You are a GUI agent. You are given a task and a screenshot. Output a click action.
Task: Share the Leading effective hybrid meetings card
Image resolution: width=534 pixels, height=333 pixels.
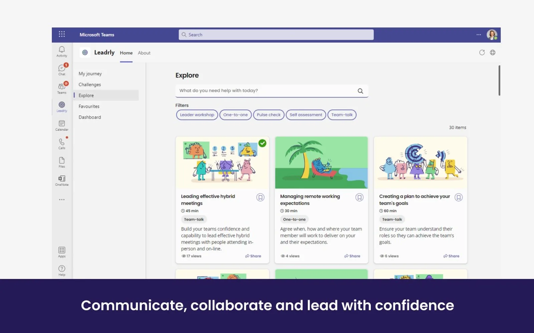click(253, 256)
